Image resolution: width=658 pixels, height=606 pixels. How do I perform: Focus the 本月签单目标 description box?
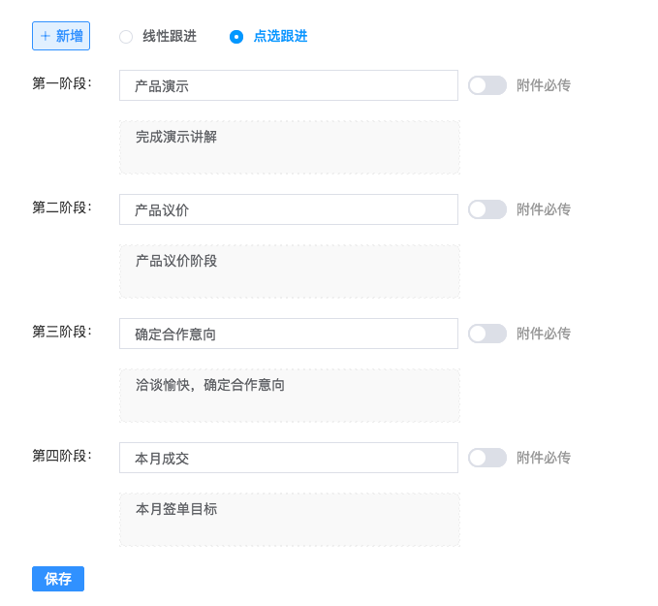[x=290, y=520]
